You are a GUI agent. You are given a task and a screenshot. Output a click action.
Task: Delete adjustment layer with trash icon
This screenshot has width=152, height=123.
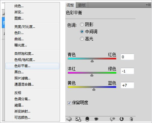click(x=131, y=119)
